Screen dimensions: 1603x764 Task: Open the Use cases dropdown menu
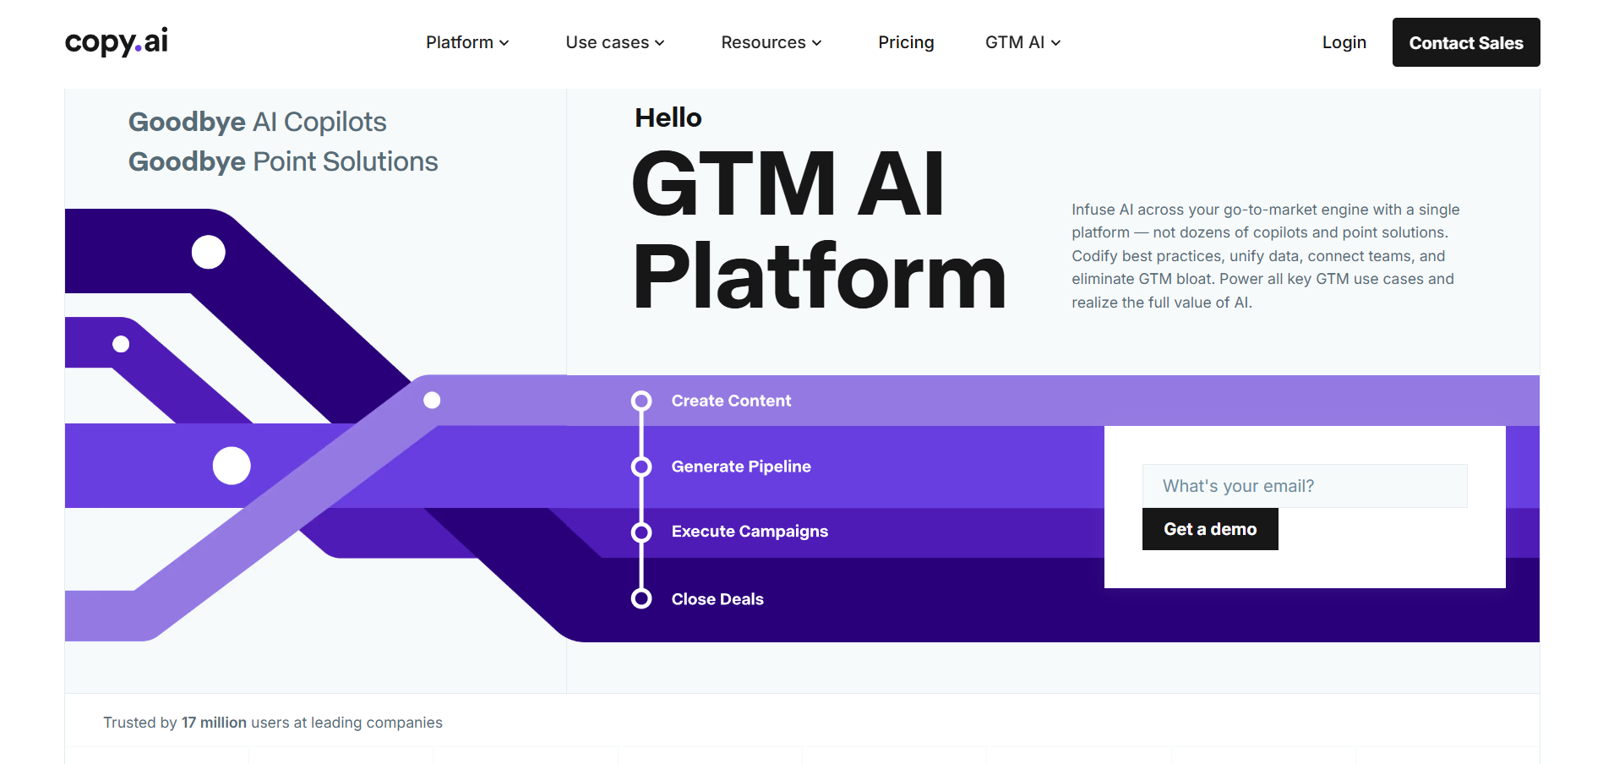(x=614, y=42)
